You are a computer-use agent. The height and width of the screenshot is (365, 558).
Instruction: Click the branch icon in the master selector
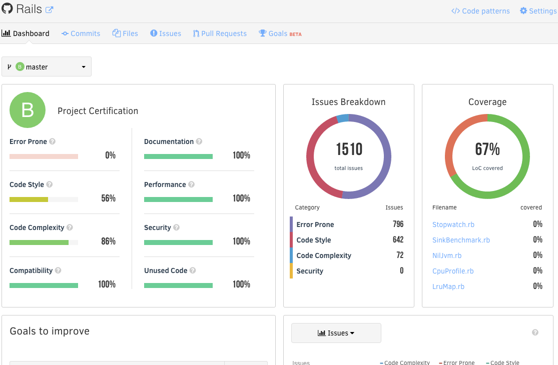click(x=9, y=67)
